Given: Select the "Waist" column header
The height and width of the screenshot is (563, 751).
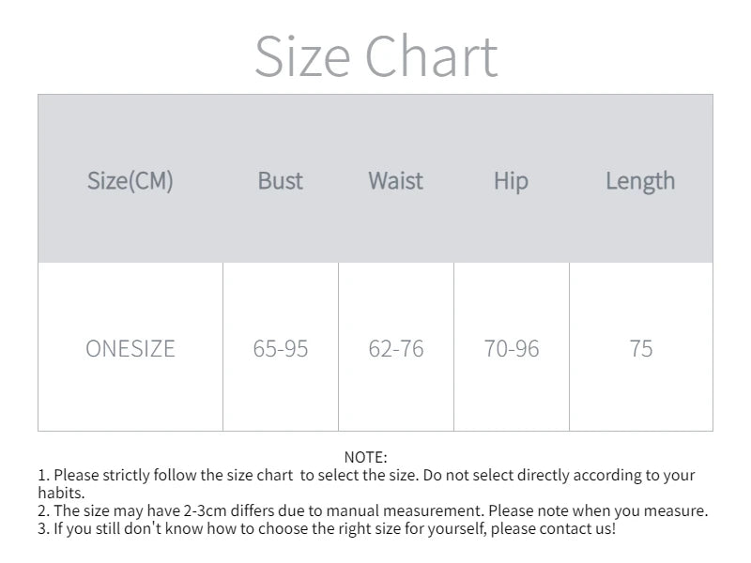Looking at the screenshot, I should tap(395, 180).
